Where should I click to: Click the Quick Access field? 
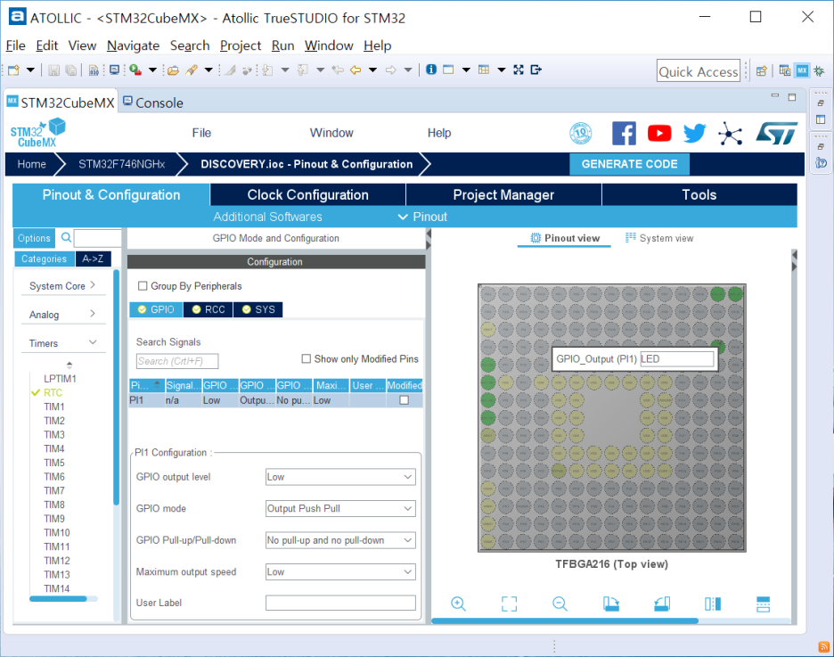(x=699, y=70)
